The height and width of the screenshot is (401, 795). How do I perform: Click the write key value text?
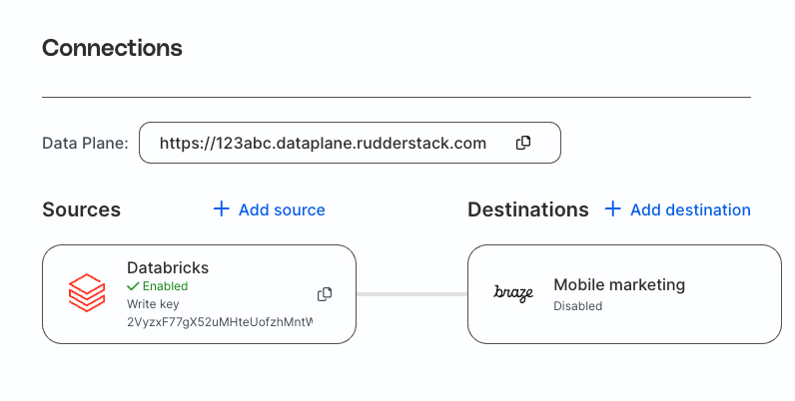[220, 322]
